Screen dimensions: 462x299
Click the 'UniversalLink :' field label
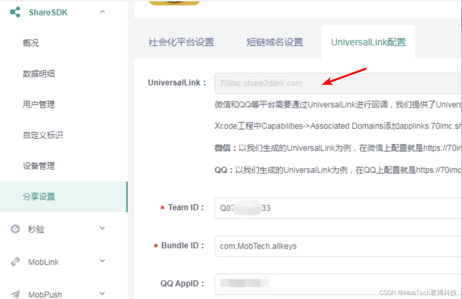click(x=177, y=83)
